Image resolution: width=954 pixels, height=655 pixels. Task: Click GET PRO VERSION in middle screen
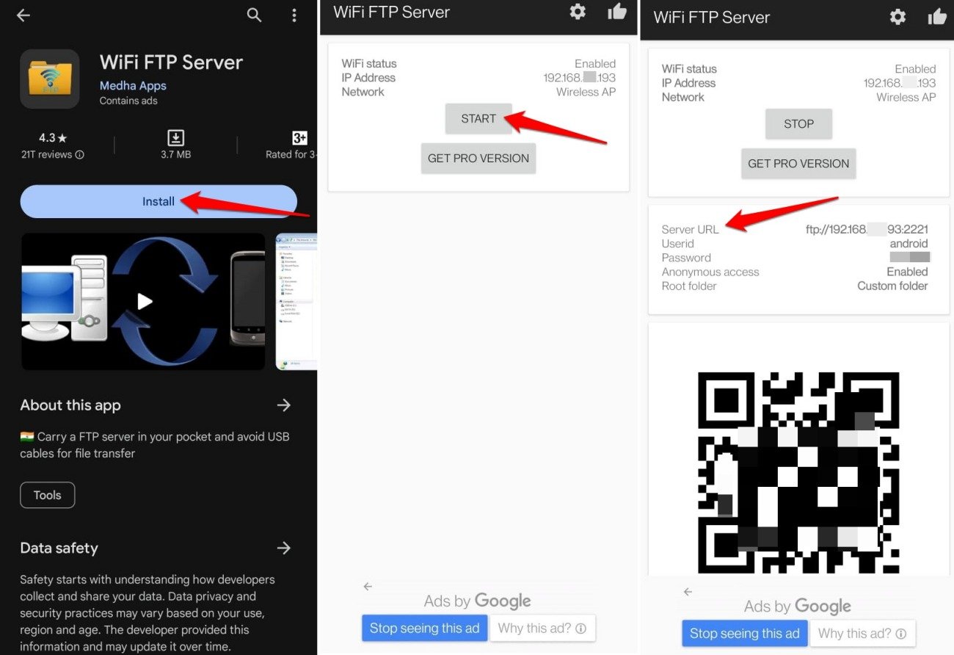pyautogui.click(x=478, y=159)
